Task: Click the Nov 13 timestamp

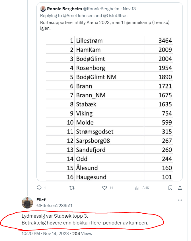Action: [x=129, y=9]
